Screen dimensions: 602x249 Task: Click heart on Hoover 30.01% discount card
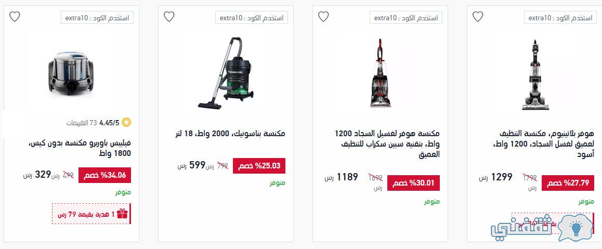pyautogui.click(x=323, y=17)
